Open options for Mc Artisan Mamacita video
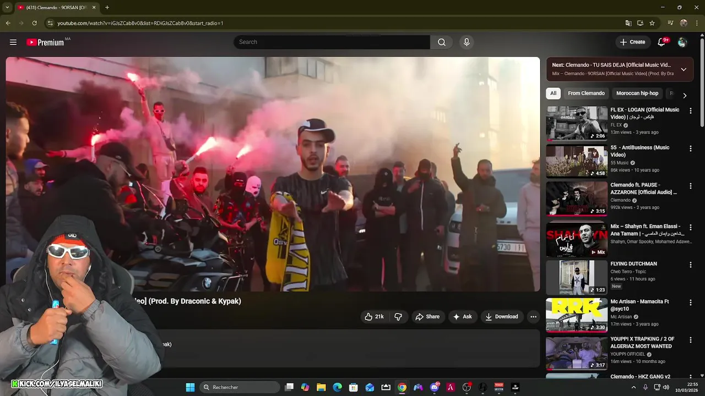 691,303
